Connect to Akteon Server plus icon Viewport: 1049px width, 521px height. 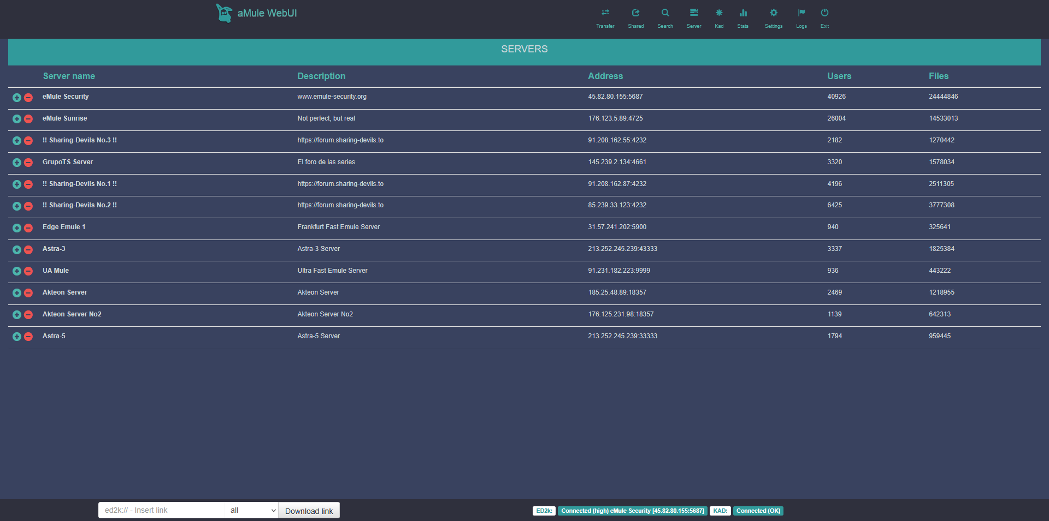coord(17,293)
